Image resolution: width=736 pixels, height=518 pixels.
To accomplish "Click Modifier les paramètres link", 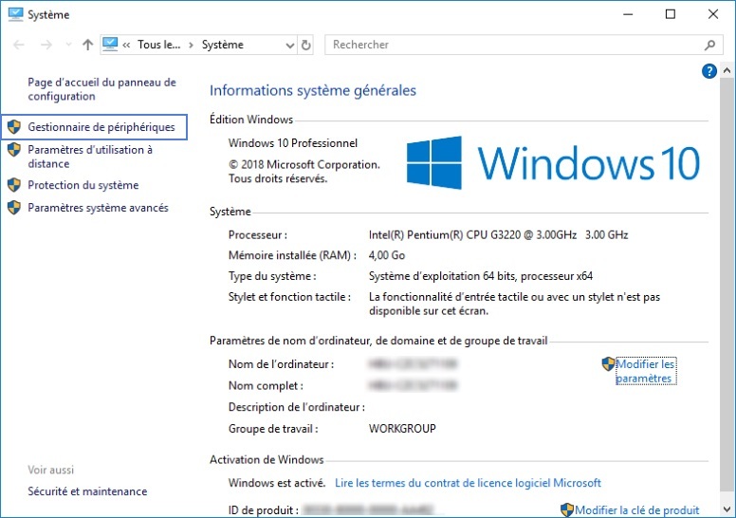I will [645, 371].
